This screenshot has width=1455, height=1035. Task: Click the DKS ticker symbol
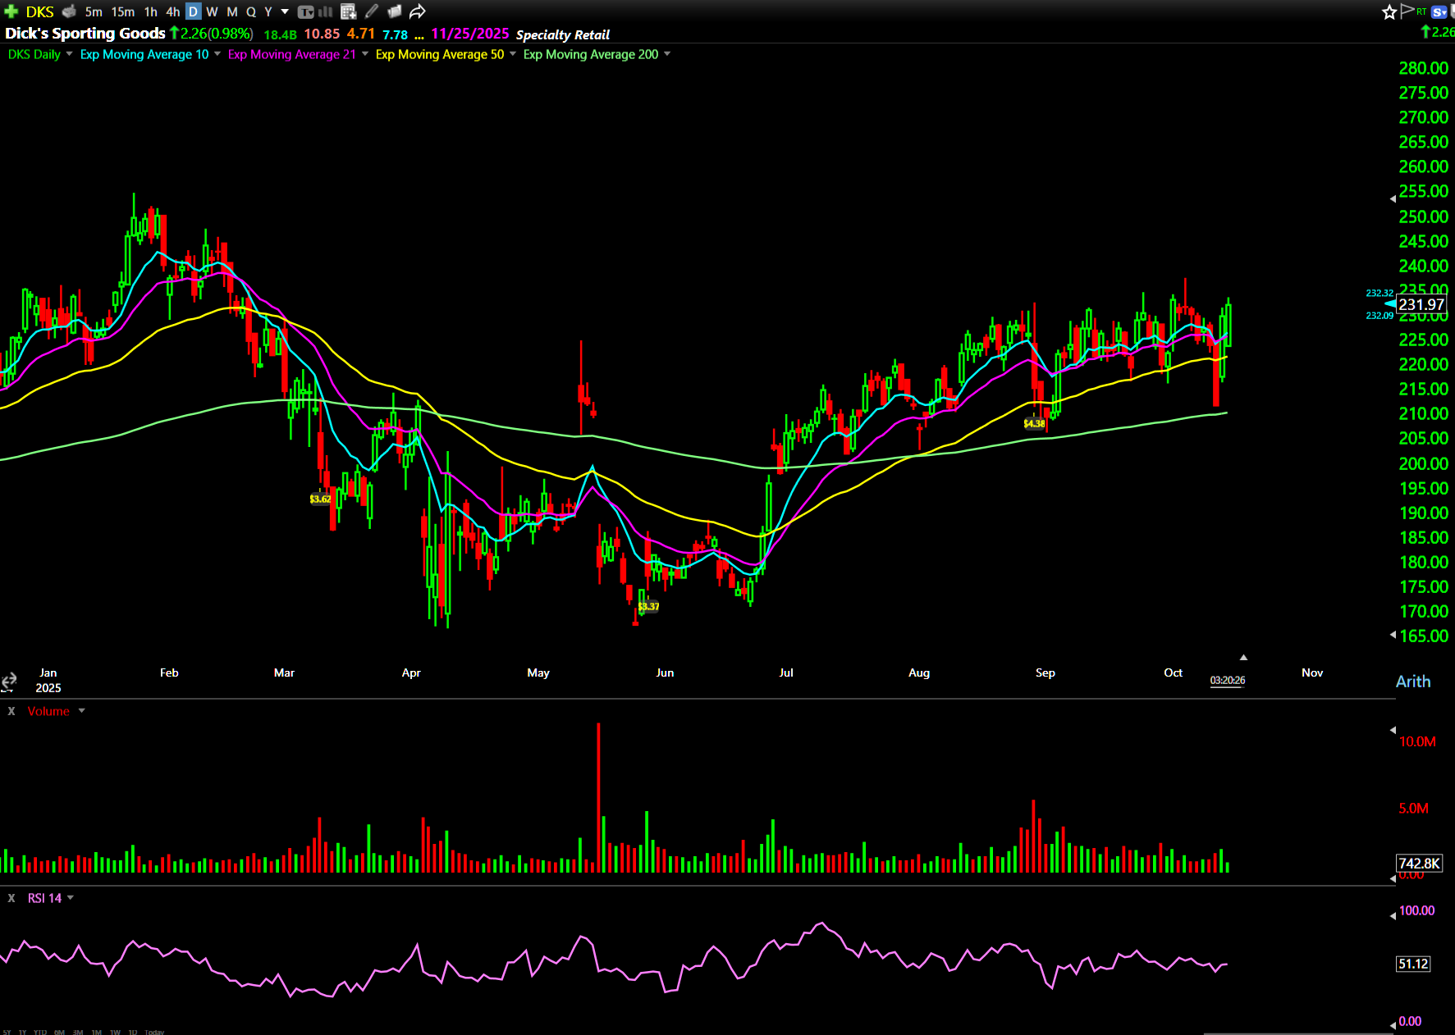point(39,11)
